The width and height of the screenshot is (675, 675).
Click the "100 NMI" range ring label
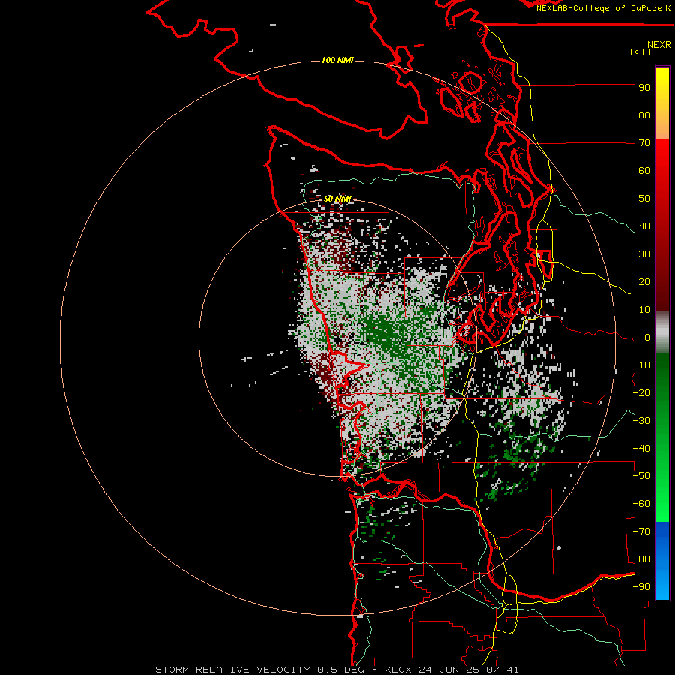pyautogui.click(x=337, y=60)
